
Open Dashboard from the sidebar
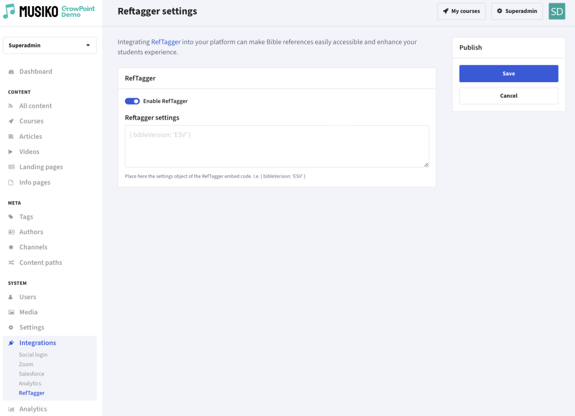click(35, 71)
